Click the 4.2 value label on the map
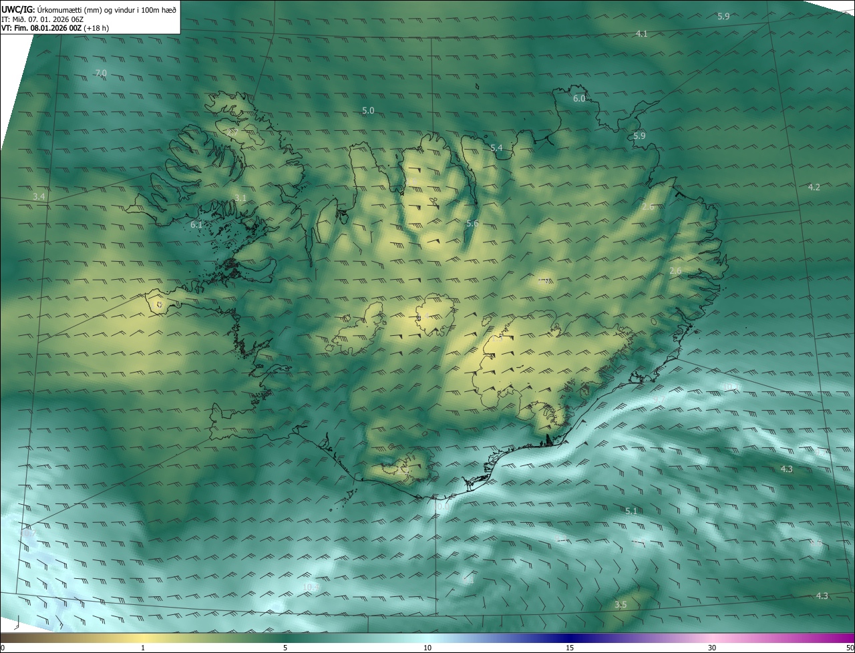 pyautogui.click(x=814, y=187)
